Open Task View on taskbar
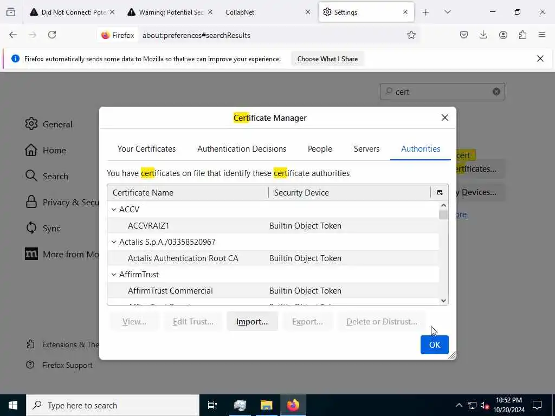The image size is (555, 416). pos(212,405)
